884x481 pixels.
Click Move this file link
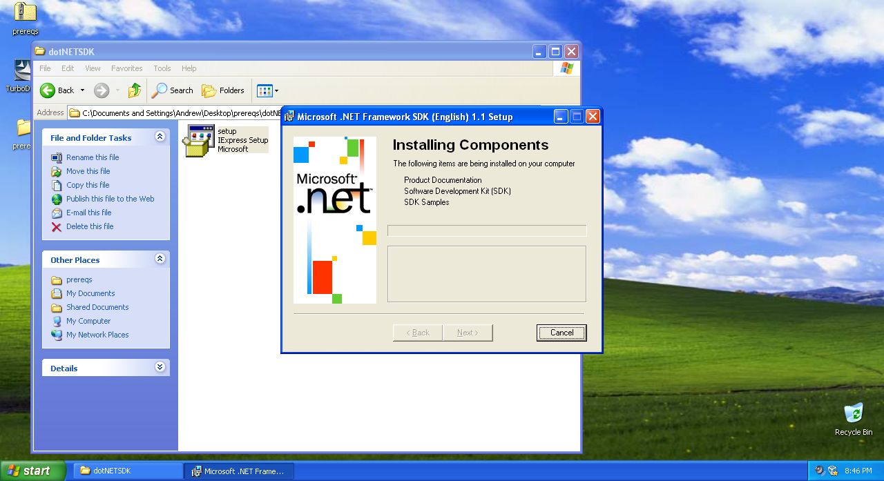pos(88,171)
